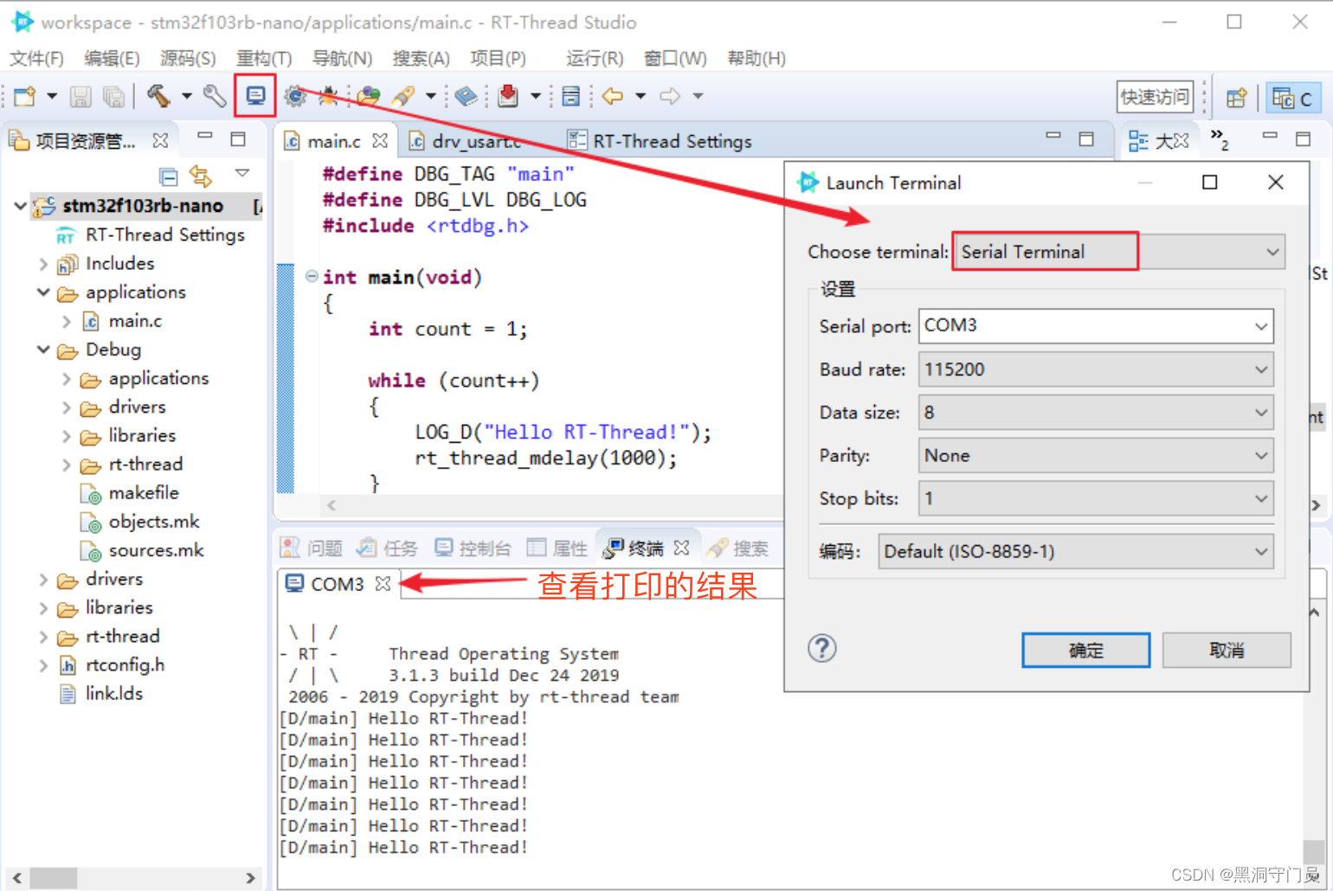Maximize the editor area
This screenshot has height=891, width=1333.
1086,138
